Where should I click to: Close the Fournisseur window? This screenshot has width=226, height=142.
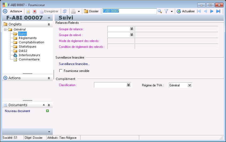219,5
